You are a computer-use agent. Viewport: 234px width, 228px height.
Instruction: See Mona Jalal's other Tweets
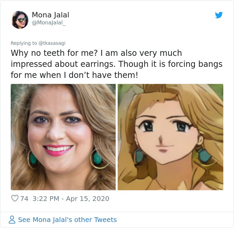click(67, 220)
